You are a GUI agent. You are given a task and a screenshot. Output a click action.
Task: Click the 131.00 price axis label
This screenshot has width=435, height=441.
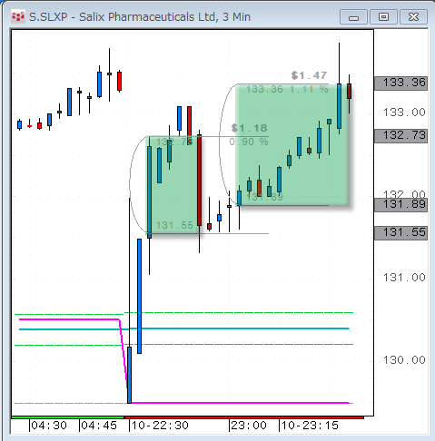point(404,278)
